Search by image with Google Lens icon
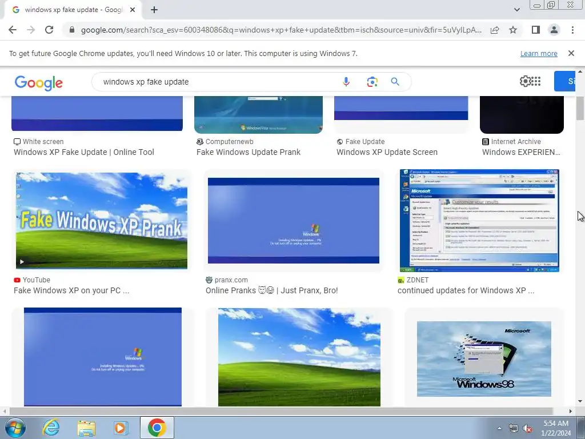This screenshot has height=439, width=585. pyautogui.click(x=372, y=82)
